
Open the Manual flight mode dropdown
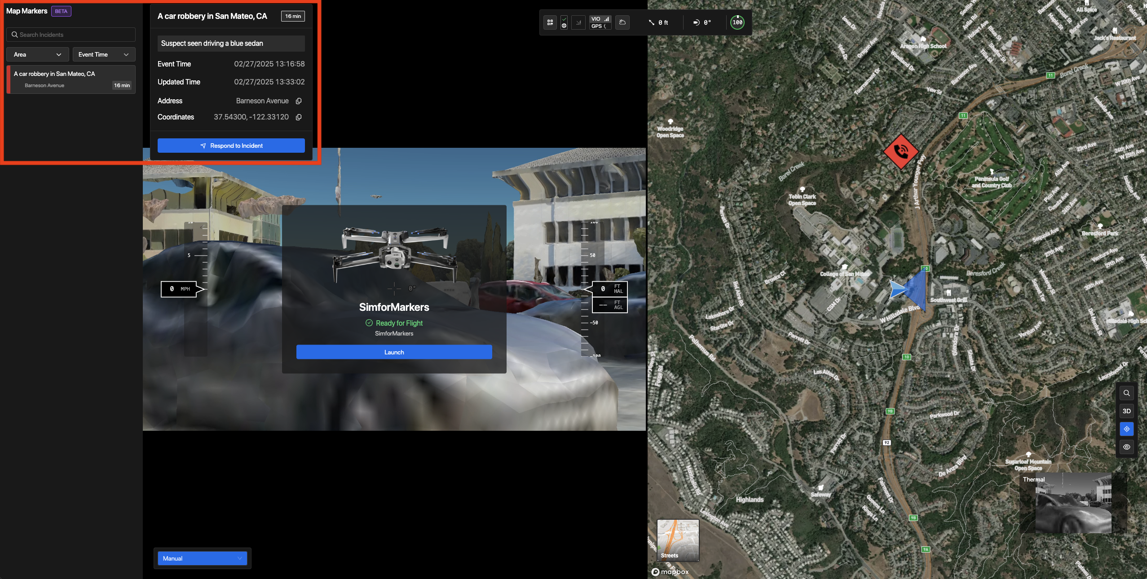pos(203,558)
